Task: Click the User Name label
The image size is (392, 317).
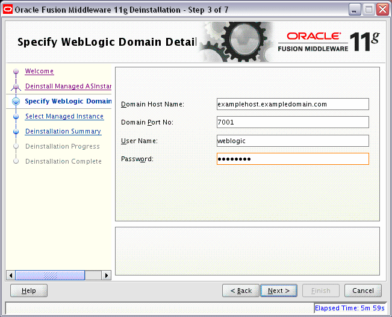Action: pyautogui.click(x=139, y=141)
